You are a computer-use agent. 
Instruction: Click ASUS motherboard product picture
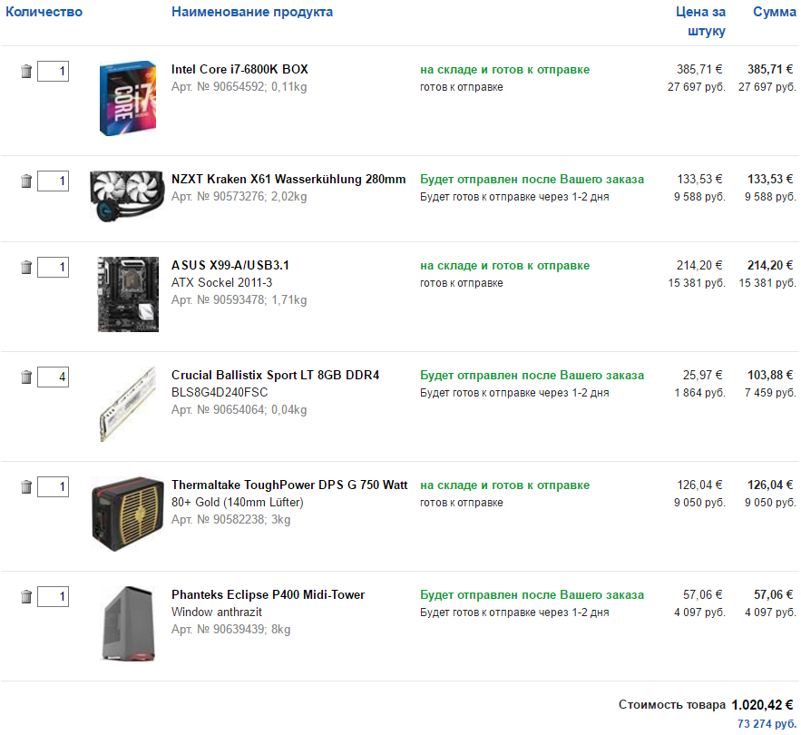(x=127, y=294)
